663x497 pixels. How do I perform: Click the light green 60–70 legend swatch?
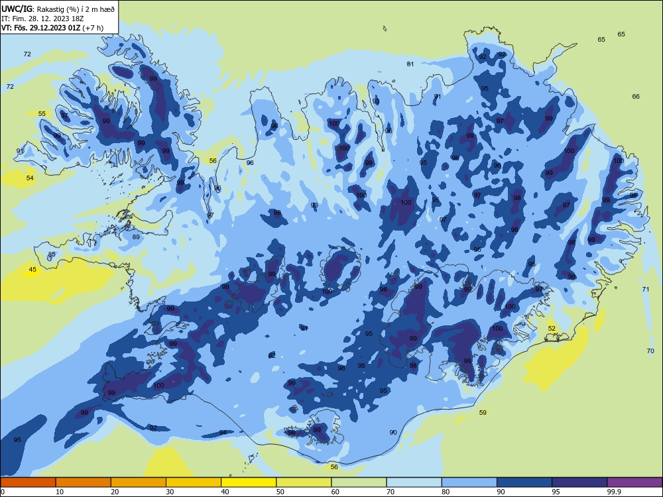[359, 482]
